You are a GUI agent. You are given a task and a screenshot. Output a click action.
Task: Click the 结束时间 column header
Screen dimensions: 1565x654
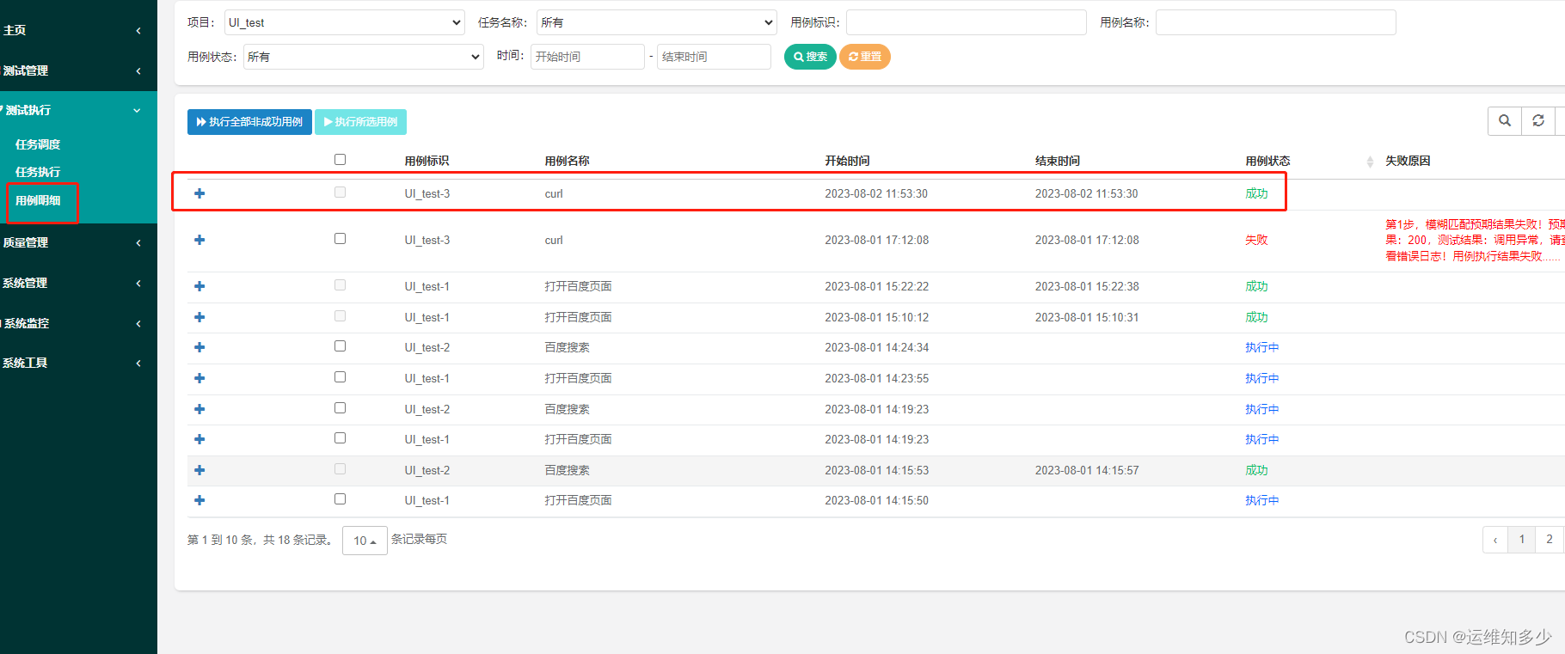1058,161
